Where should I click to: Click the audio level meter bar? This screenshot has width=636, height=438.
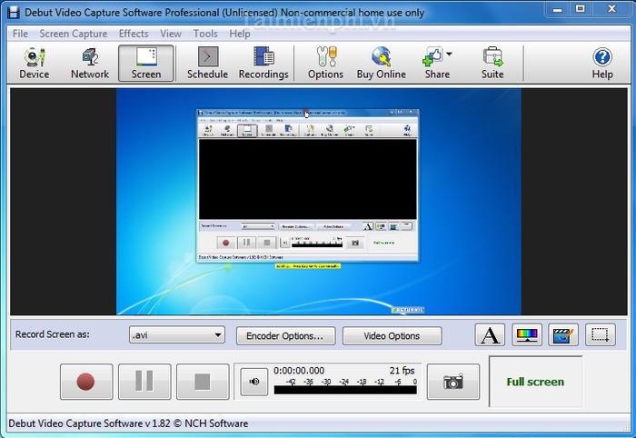coord(345,390)
